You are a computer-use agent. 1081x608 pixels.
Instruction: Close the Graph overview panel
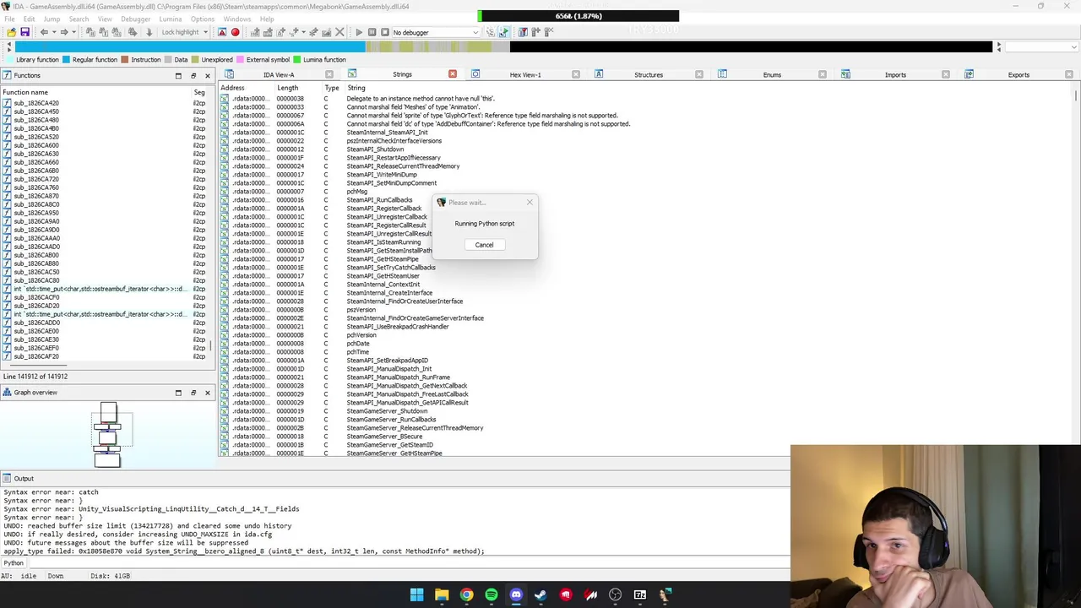[208, 393]
